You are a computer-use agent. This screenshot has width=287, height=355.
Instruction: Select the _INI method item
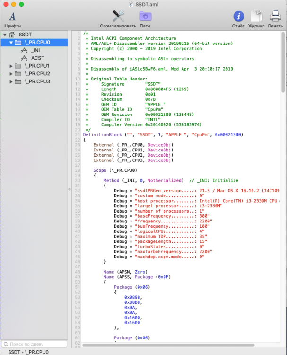coord(35,50)
